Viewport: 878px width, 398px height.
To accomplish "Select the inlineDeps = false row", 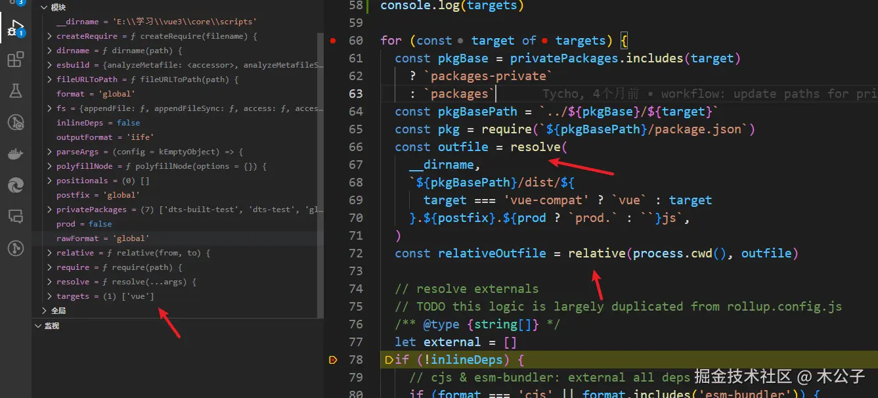I will 175,123.
